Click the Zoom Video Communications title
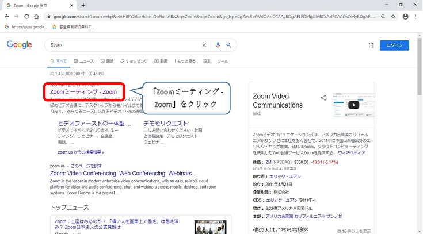The height and width of the screenshot is (234, 423). click(277, 101)
